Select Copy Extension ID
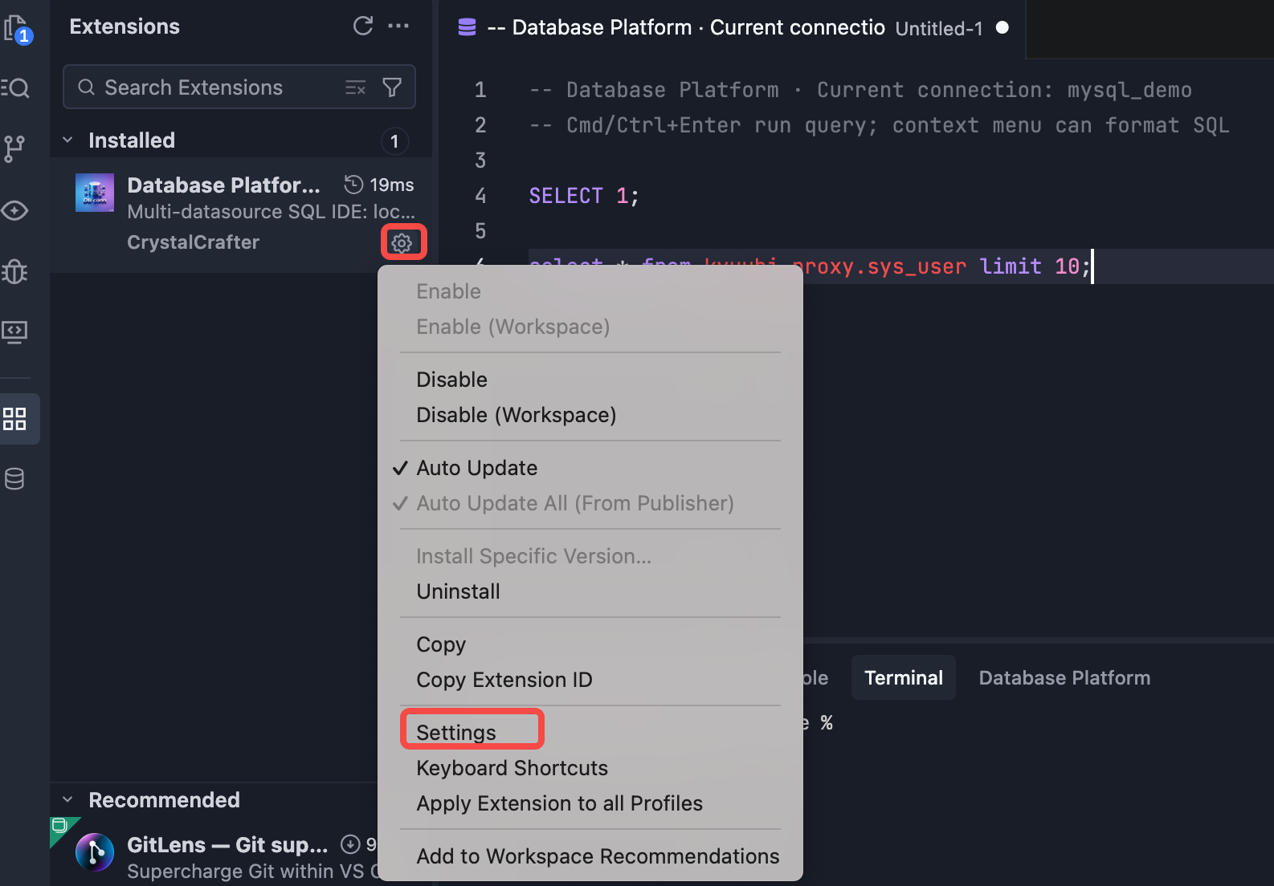The image size is (1274, 886). point(504,680)
